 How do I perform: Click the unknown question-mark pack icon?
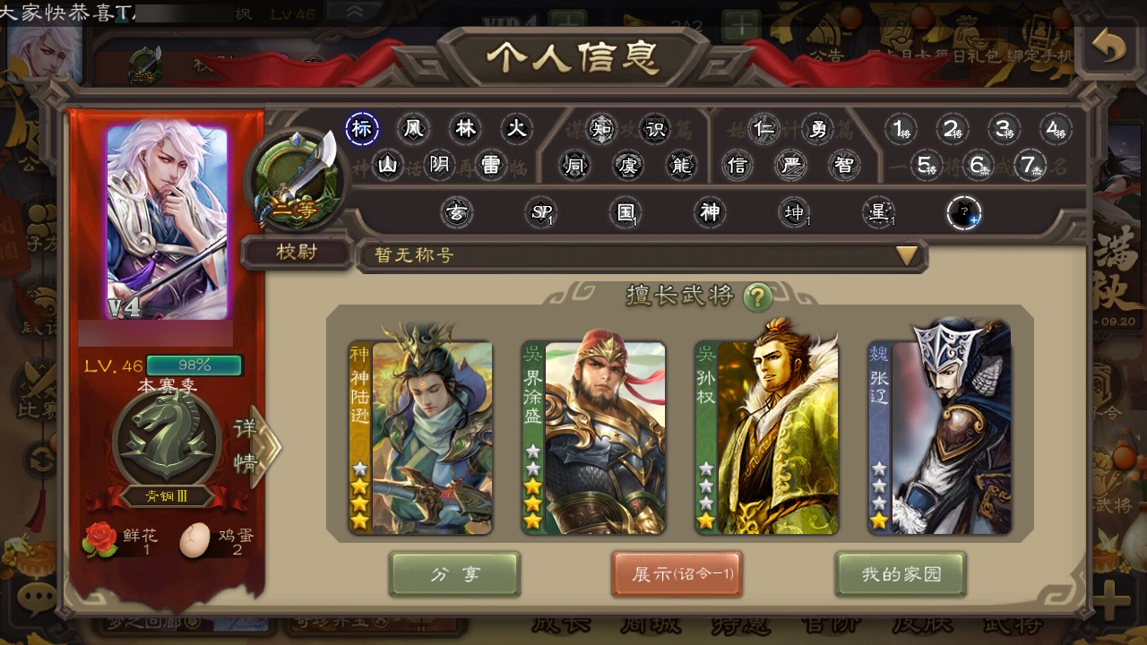click(x=964, y=213)
